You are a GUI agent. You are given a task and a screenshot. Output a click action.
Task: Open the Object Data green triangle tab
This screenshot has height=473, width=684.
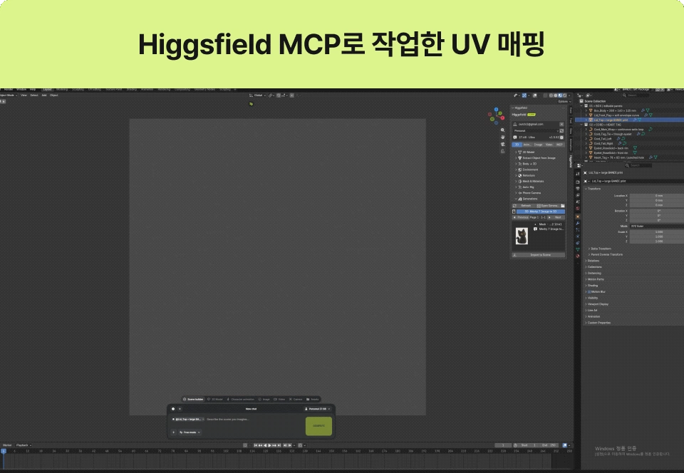pyautogui.click(x=578, y=249)
